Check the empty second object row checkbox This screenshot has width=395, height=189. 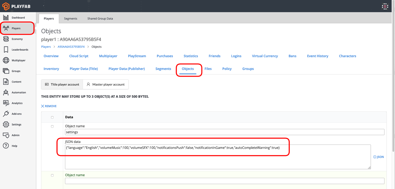click(x=52, y=175)
